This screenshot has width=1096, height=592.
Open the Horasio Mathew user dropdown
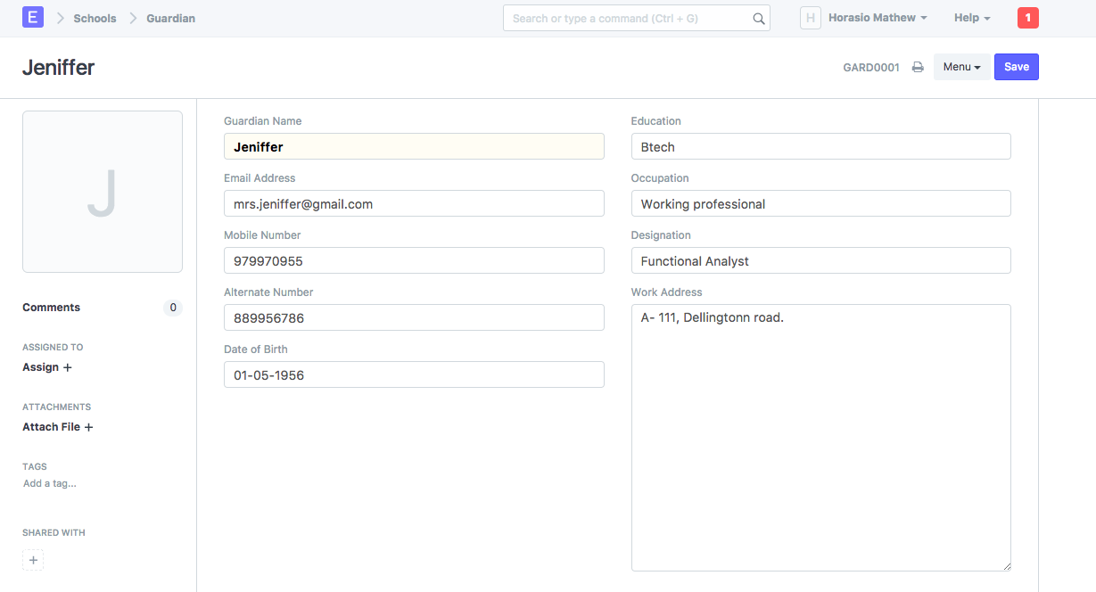click(878, 18)
